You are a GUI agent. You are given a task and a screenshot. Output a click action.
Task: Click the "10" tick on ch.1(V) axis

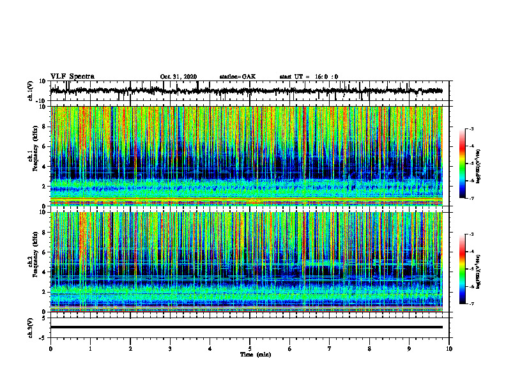pyautogui.click(x=43, y=81)
